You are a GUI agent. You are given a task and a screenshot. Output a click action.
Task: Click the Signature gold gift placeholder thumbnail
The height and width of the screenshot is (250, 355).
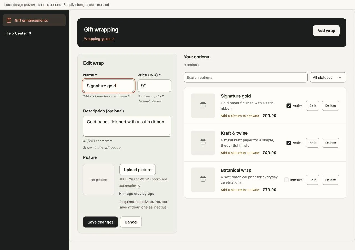[203, 106]
